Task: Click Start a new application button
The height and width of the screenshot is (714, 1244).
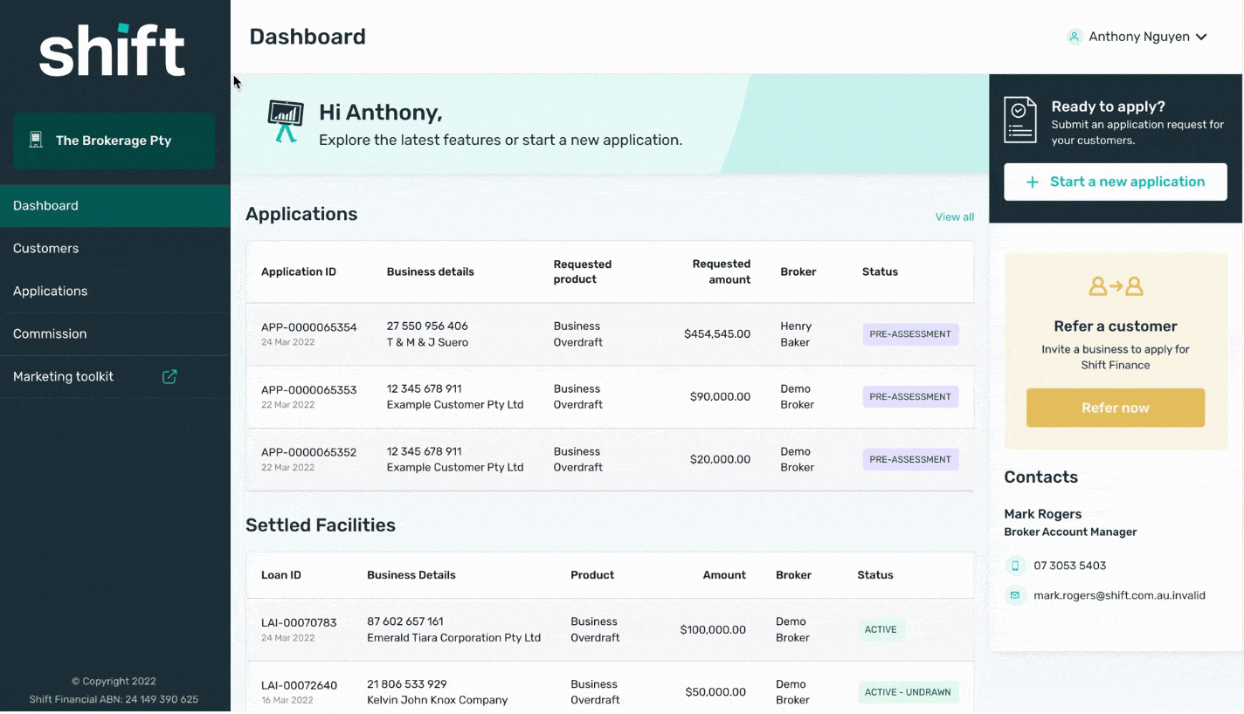Action: click(1116, 182)
